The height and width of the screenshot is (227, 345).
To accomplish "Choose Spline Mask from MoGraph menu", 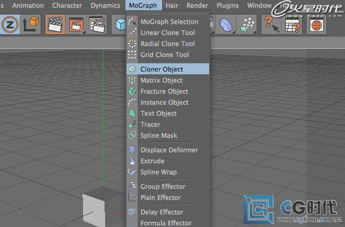I will pos(168,135).
